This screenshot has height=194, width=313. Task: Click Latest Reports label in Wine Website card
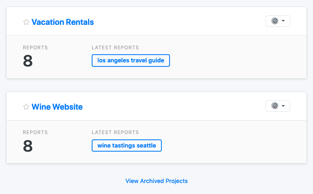coord(115,132)
